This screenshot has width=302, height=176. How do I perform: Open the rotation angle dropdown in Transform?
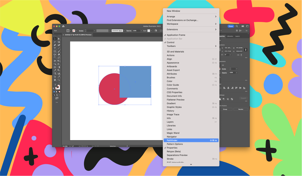click(x=230, y=55)
